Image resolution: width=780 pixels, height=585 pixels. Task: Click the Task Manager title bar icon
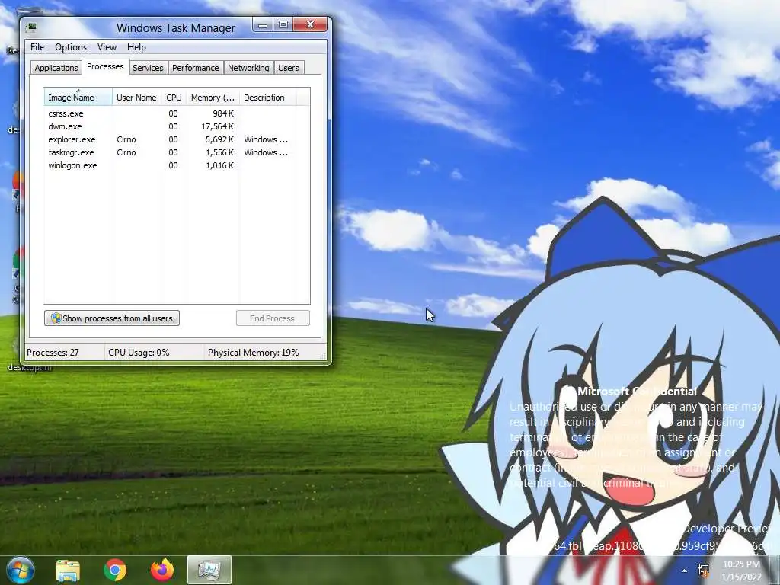[31, 27]
